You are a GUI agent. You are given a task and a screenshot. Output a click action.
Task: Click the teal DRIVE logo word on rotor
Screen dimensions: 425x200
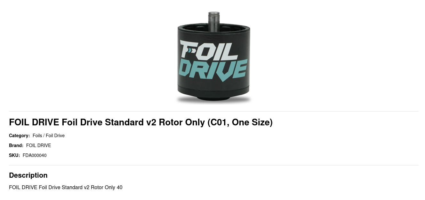click(x=213, y=70)
